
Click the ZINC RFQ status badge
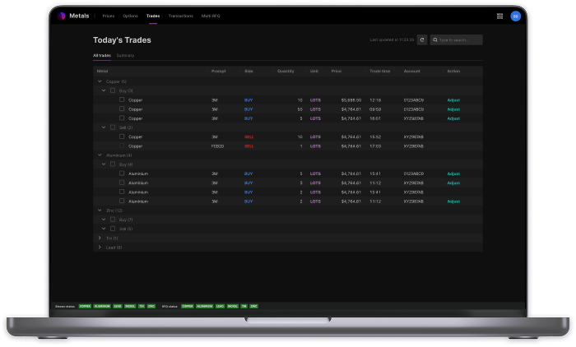(x=254, y=304)
